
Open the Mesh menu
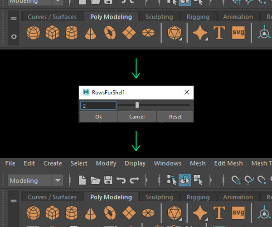point(198,163)
